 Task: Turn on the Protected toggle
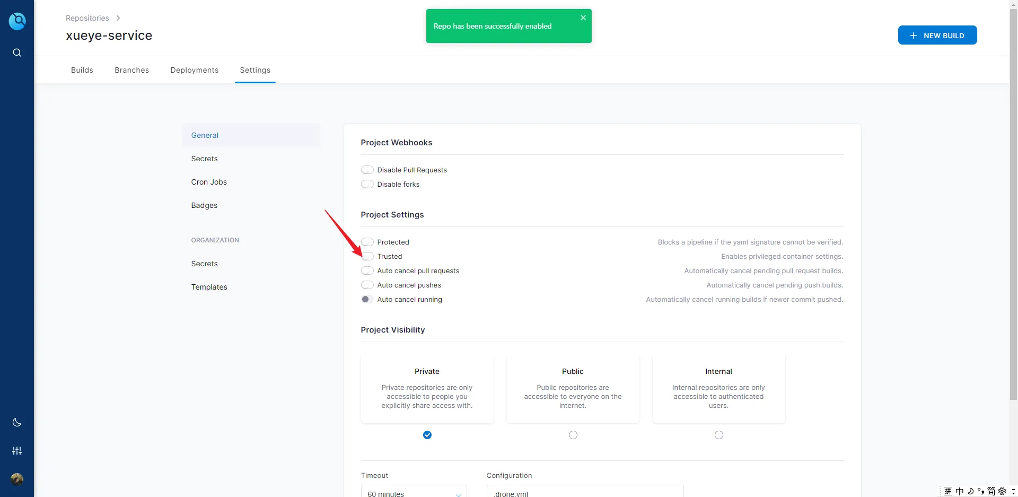[x=367, y=242]
